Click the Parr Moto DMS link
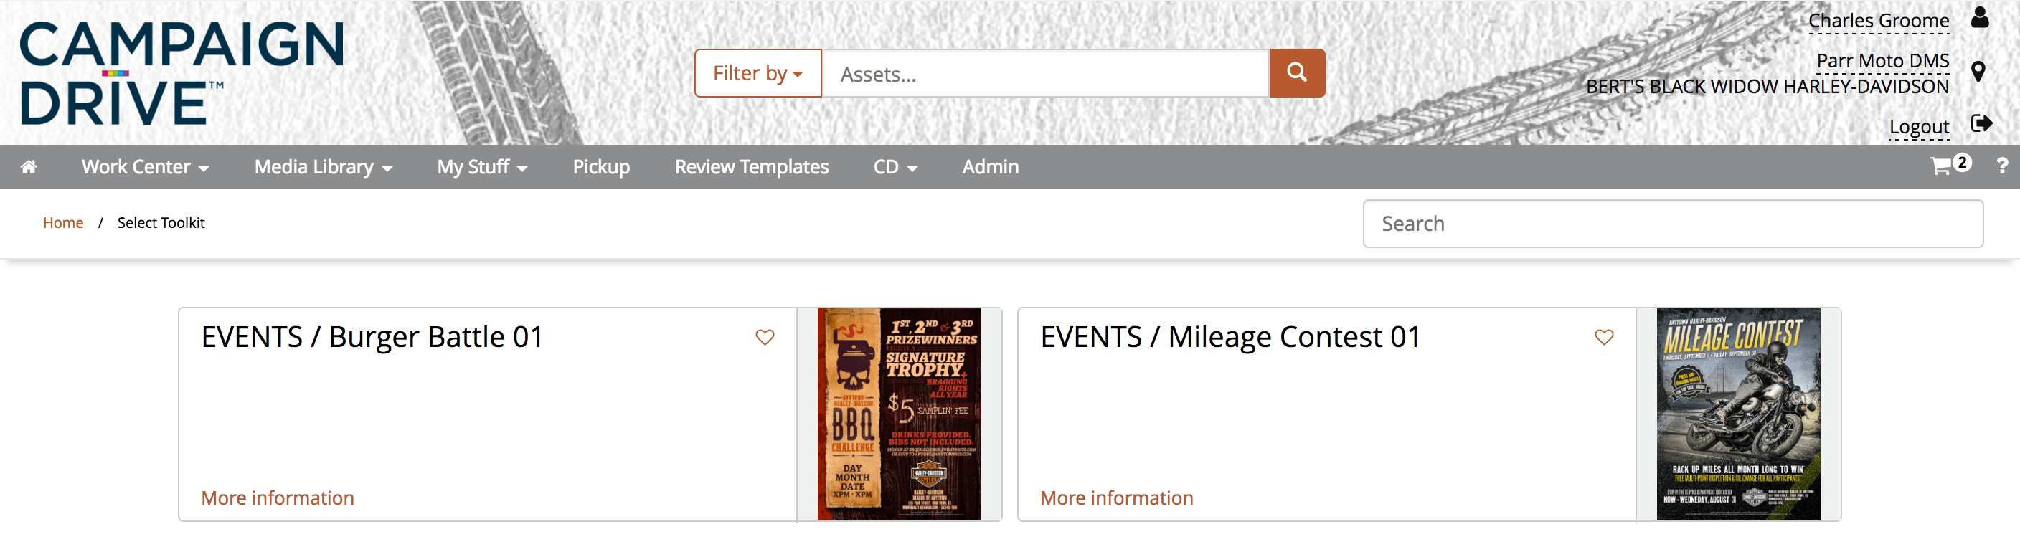Viewport: 2020px width, 542px height. coord(1882,60)
